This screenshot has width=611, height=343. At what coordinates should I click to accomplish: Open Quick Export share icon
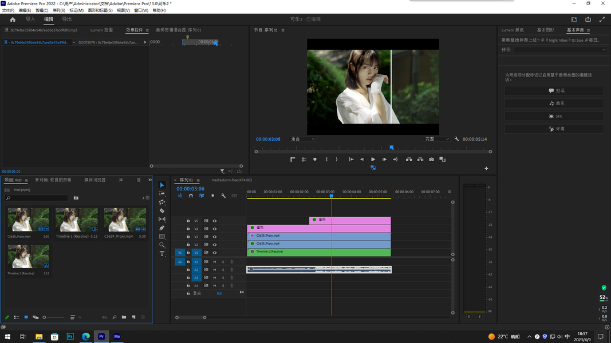coord(588,19)
